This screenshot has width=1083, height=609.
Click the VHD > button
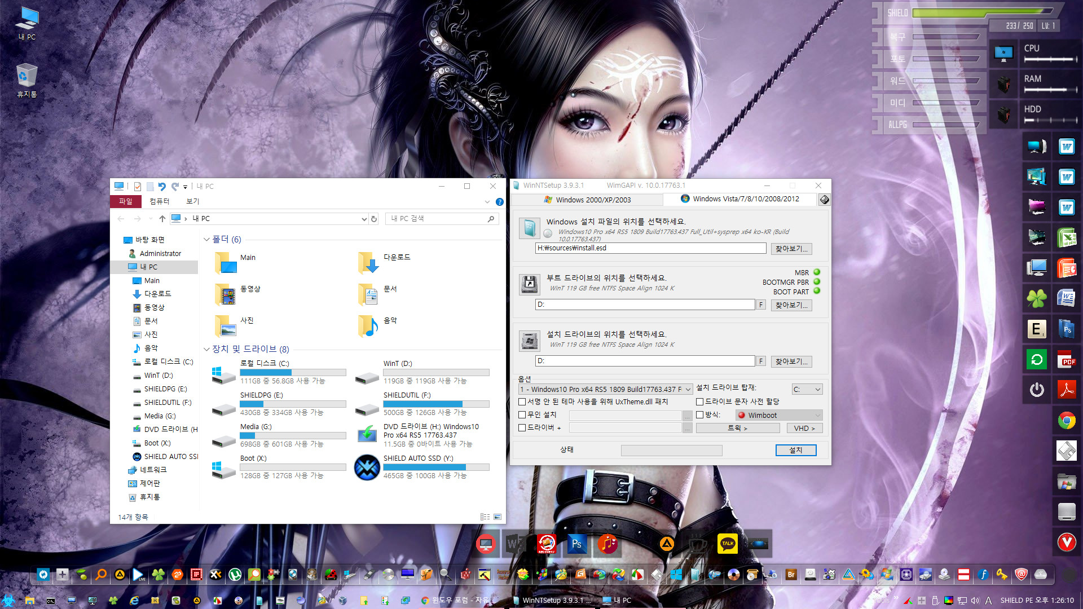point(805,429)
